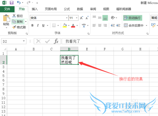Open the borders dropdown arrow
This screenshot has height=116, width=158.
click(58, 25)
